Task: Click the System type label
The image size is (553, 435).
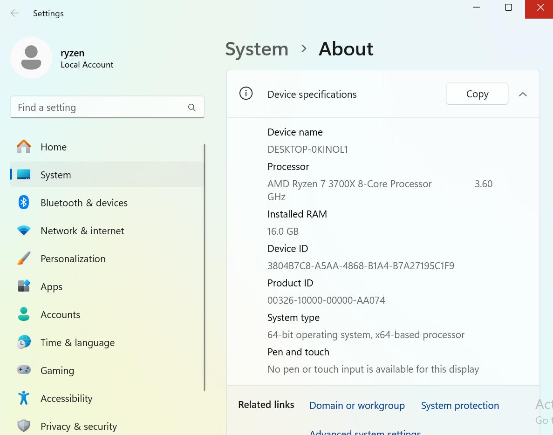Action: (x=293, y=318)
